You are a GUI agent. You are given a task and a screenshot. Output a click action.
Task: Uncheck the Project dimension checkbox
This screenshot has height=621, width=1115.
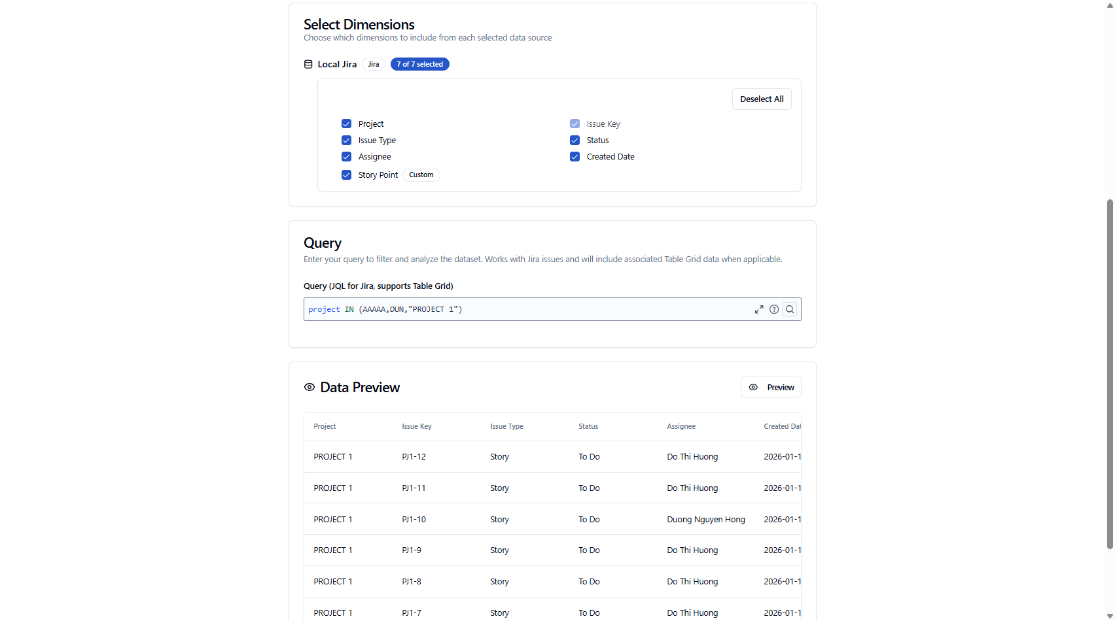346,124
